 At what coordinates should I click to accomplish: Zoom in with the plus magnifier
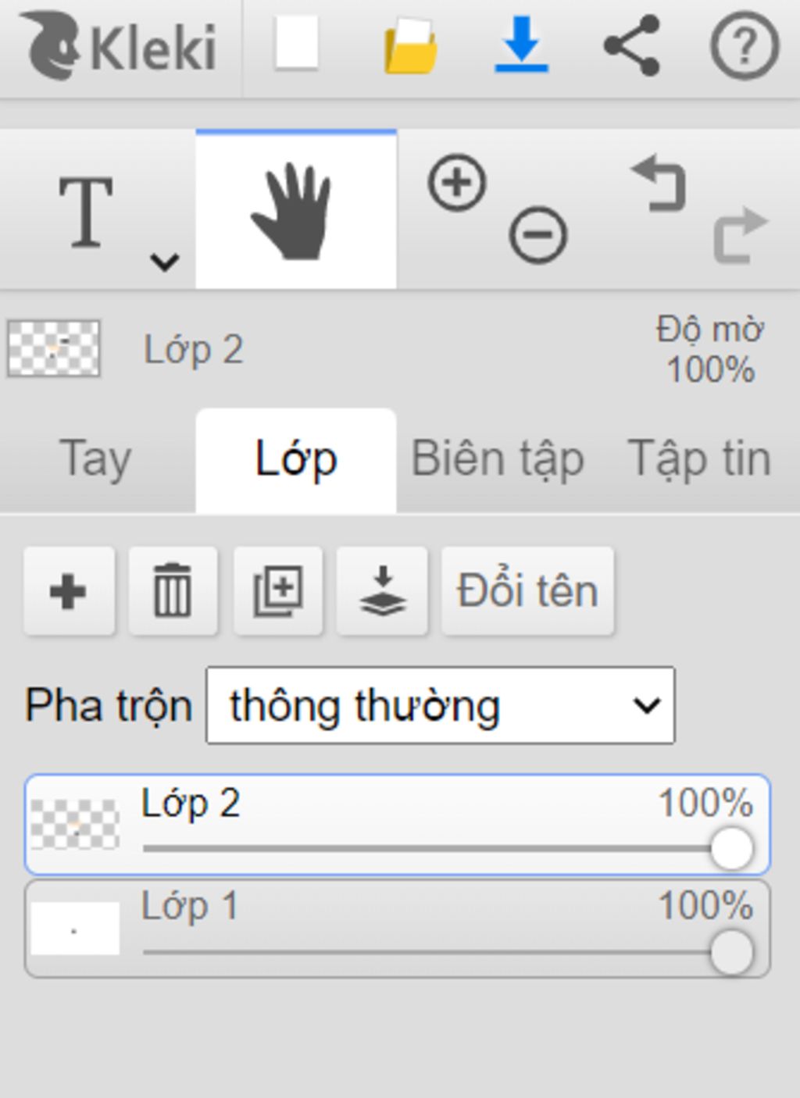pos(457,183)
